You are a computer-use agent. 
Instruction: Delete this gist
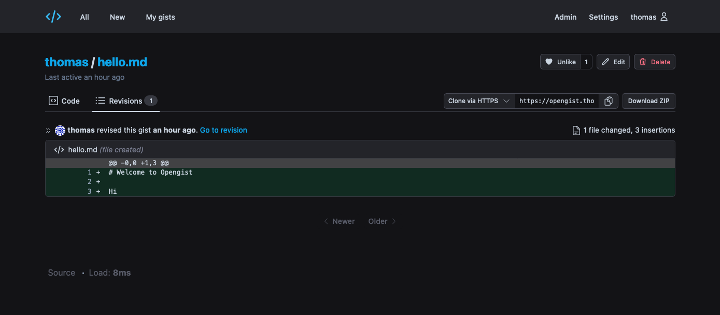[655, 62]
